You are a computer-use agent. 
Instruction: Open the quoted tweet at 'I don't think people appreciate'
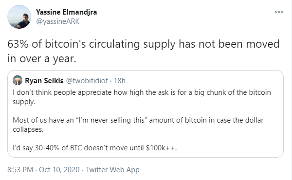[x=142, y=92]
